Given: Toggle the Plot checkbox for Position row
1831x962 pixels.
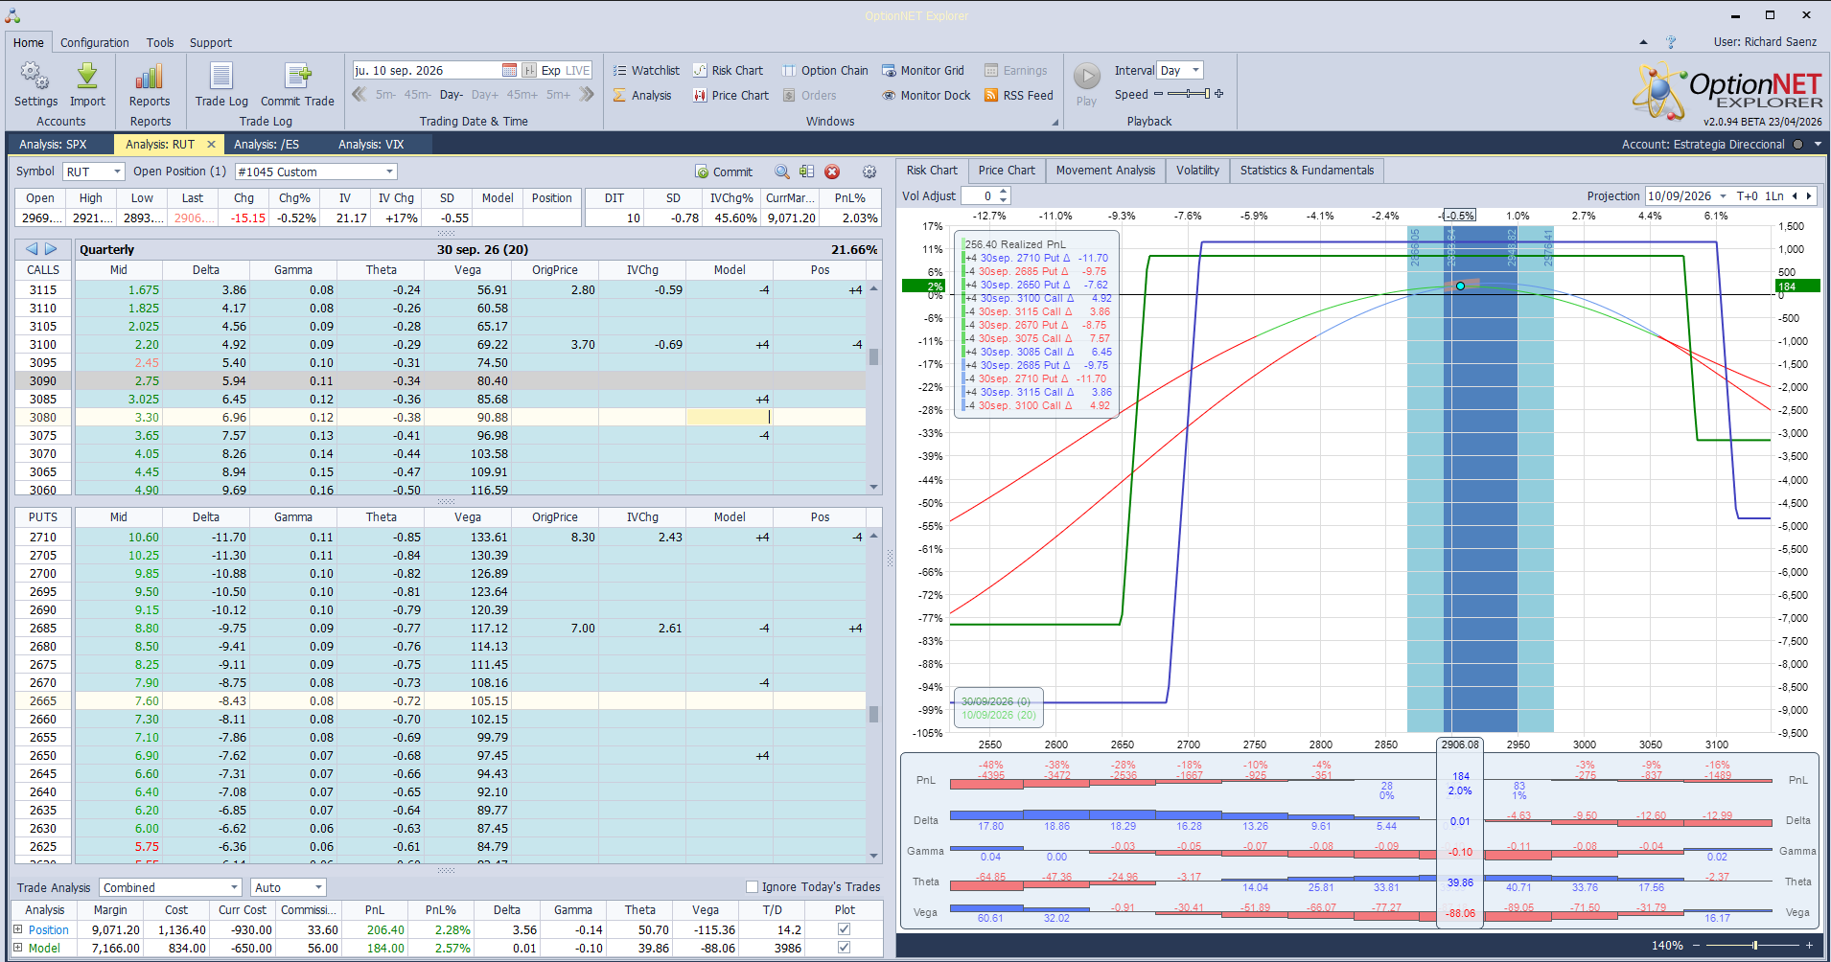Looking at the screenshot, I should pyautogui.click(x=844, y=928).
